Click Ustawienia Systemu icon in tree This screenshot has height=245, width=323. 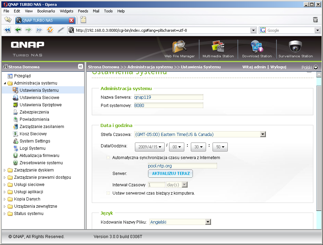(x=16, y=90)
